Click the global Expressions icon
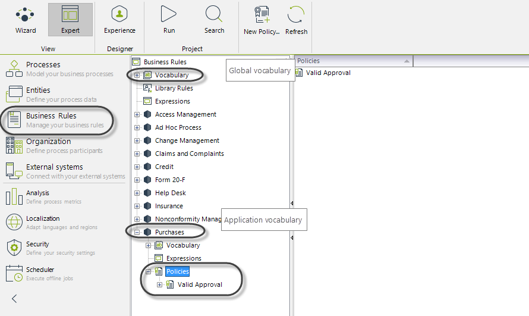The width and height of the screenshot is (529, 316). coord(147,101)
